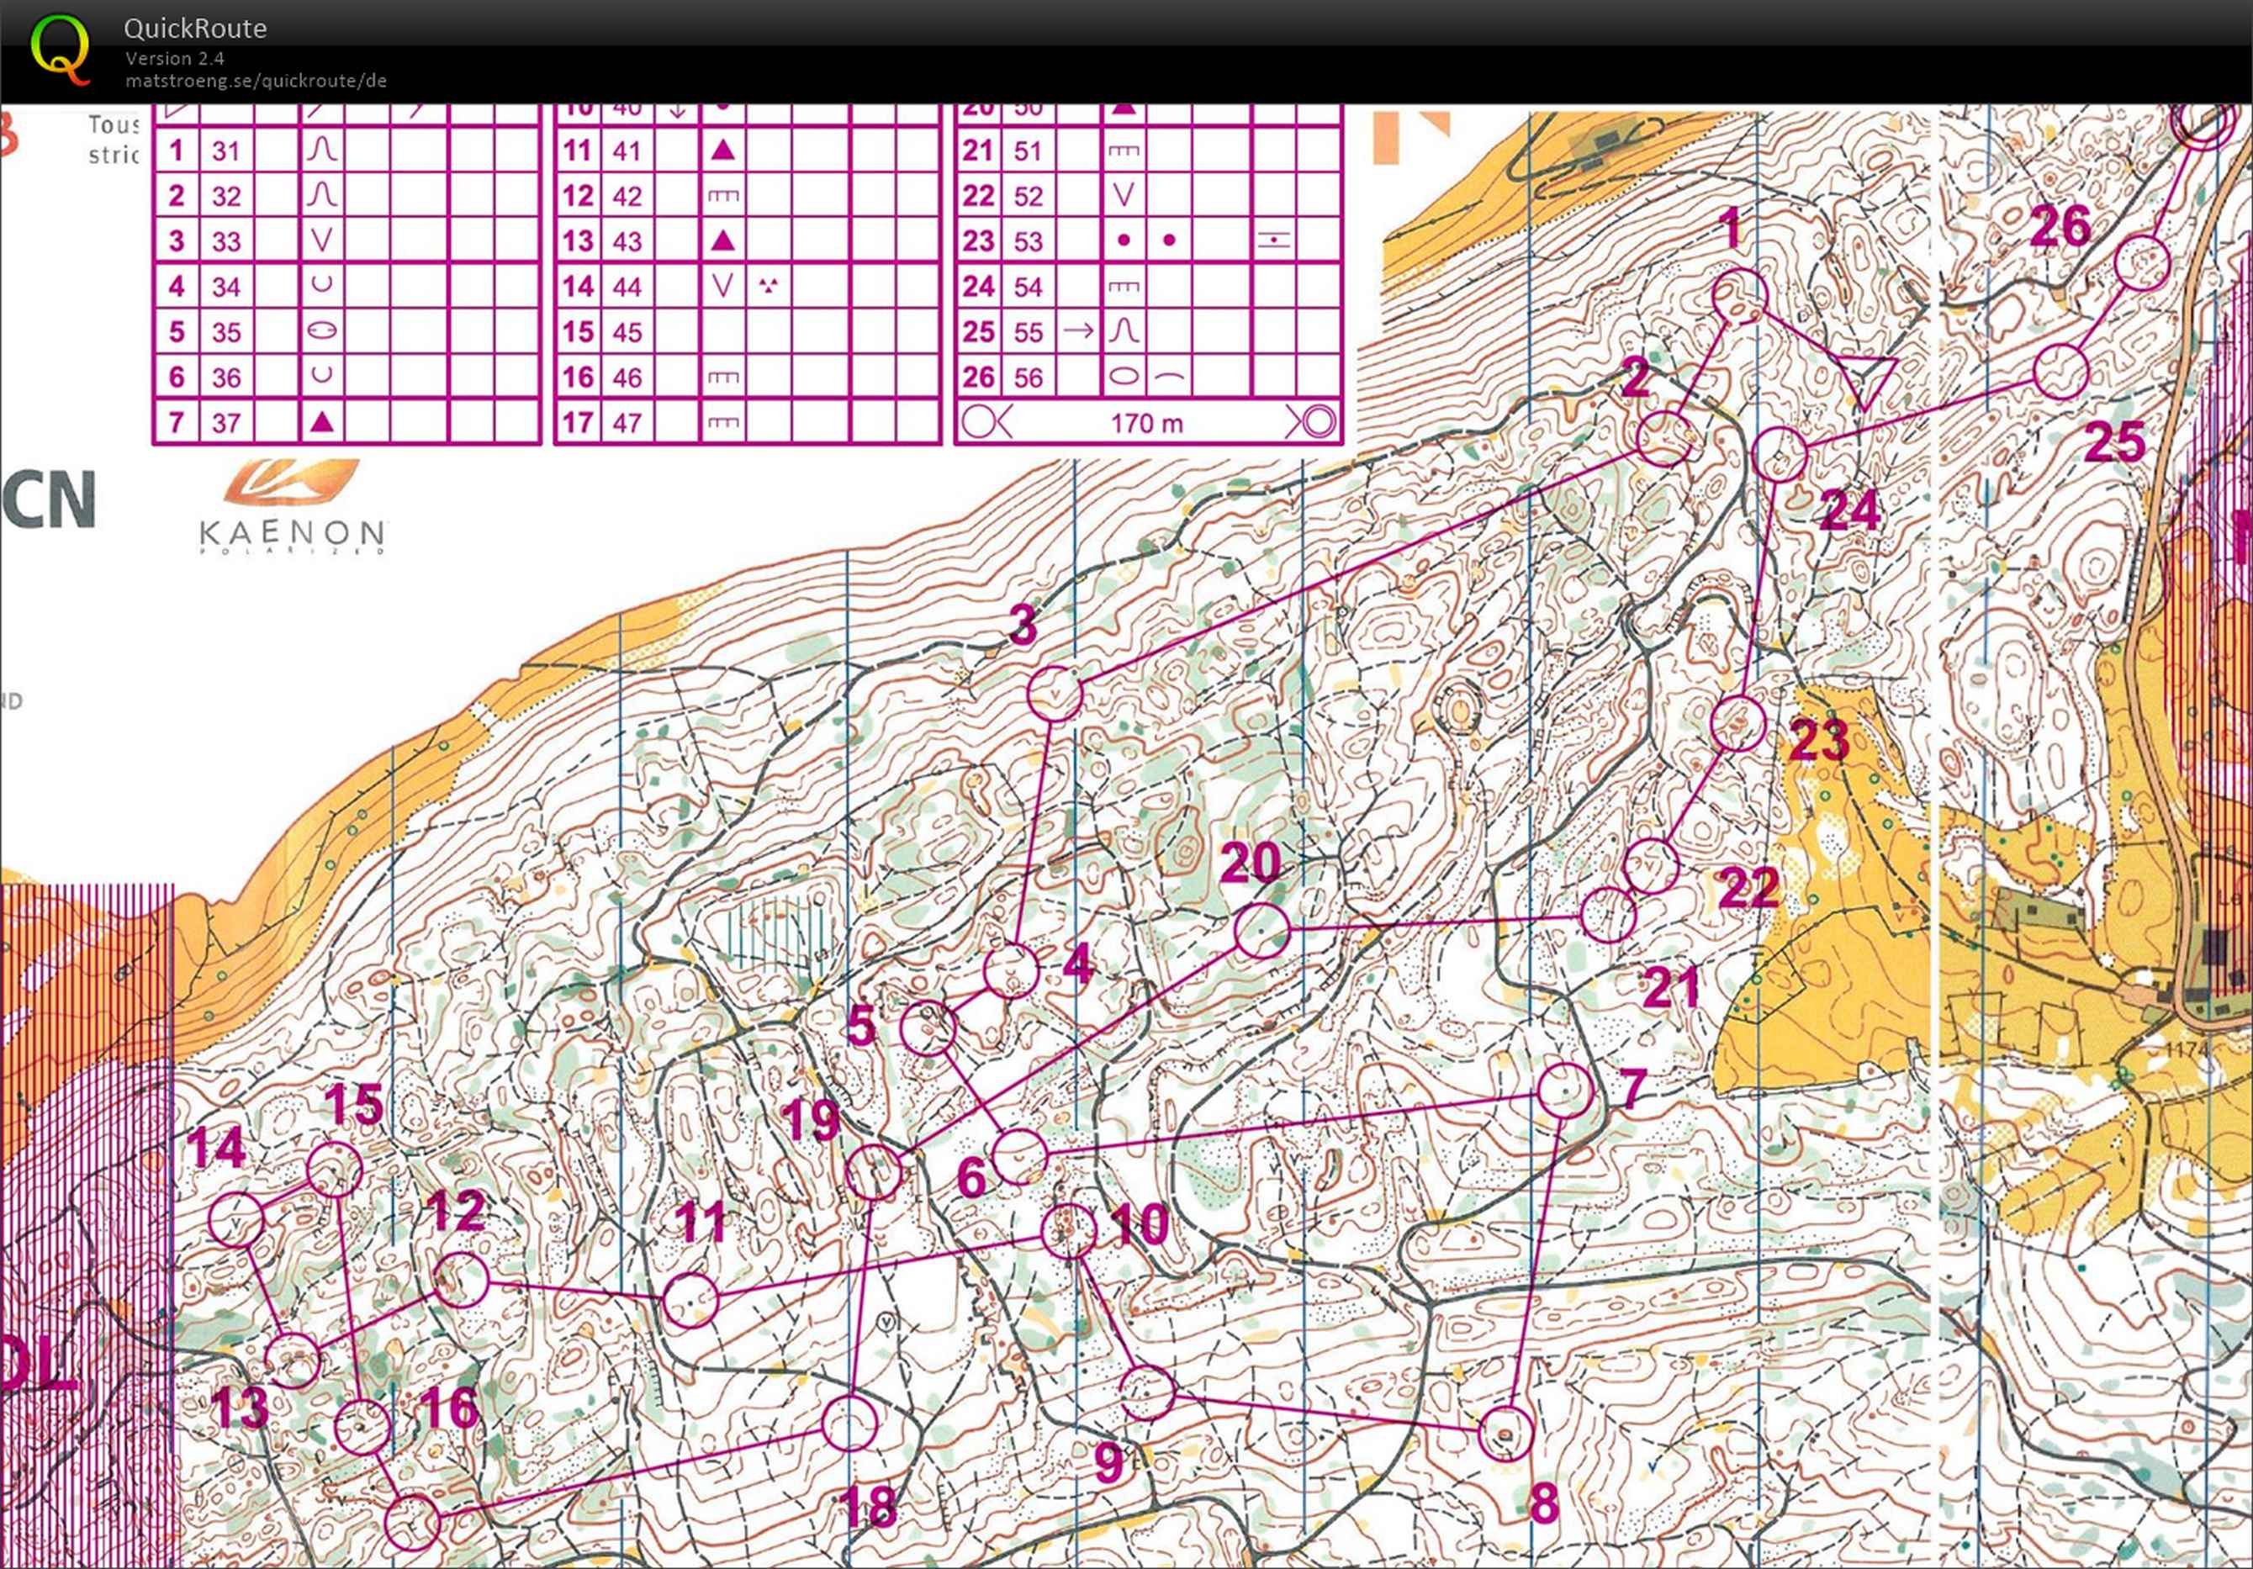Click the boulder triangle in row 7
This screenshot has height=1569, width=2253.
322,423
